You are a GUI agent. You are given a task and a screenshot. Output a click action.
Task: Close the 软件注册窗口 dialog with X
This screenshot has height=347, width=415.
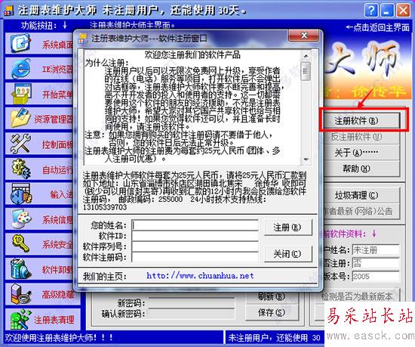click(x=304, y=36)
